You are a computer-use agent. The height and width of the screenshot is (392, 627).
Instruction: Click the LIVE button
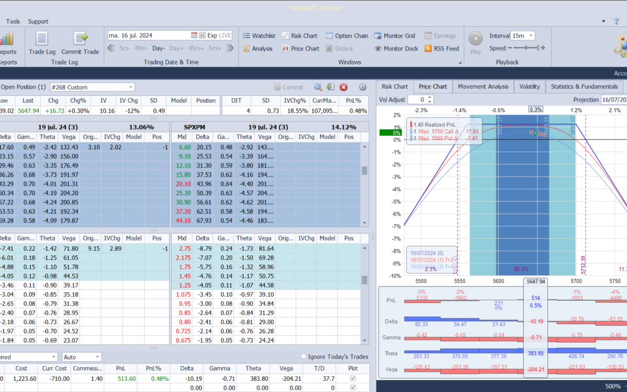[225, 35]
